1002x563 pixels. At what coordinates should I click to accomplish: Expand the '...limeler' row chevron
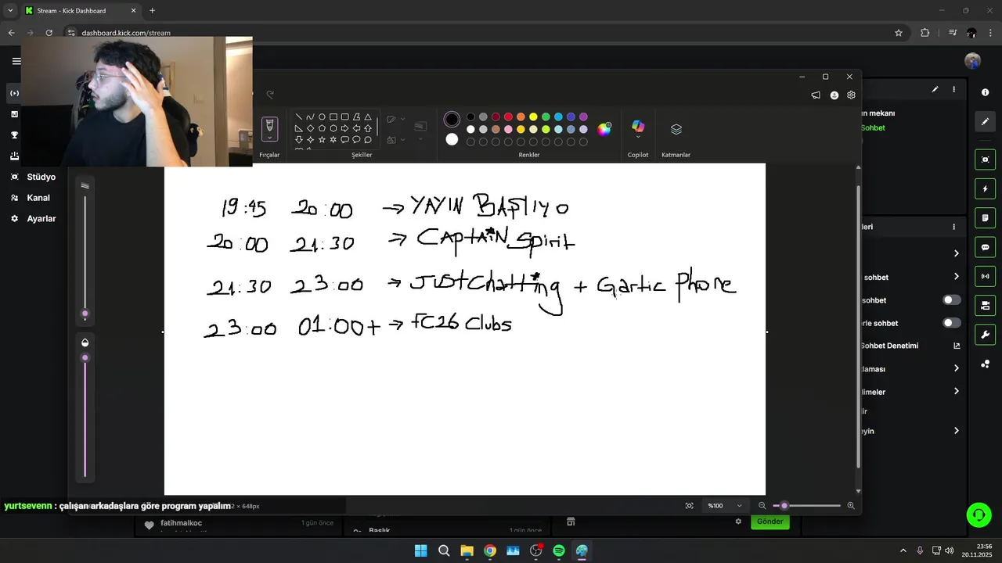pos(956,392)
